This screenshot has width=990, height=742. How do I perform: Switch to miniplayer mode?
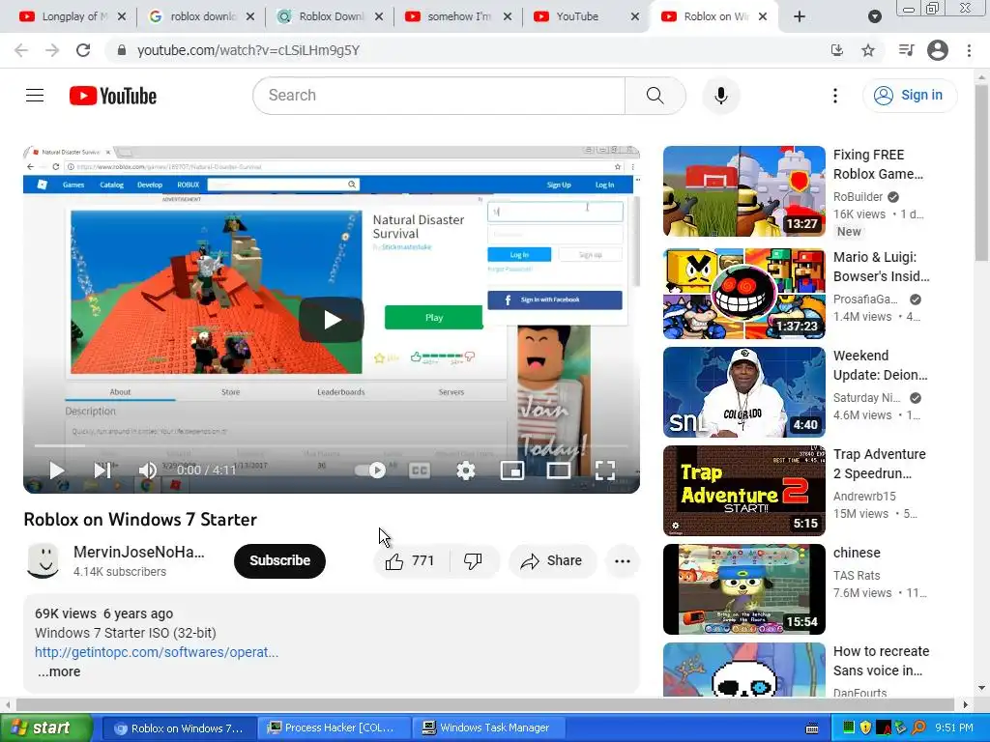512,471
